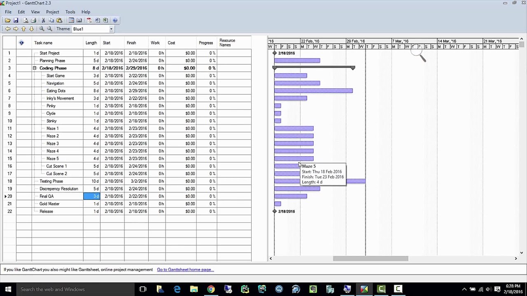The width and height of the screenshot is (527, 296).
Task: Select the Testing Phase task name
Action: click(x=51, y=181)
